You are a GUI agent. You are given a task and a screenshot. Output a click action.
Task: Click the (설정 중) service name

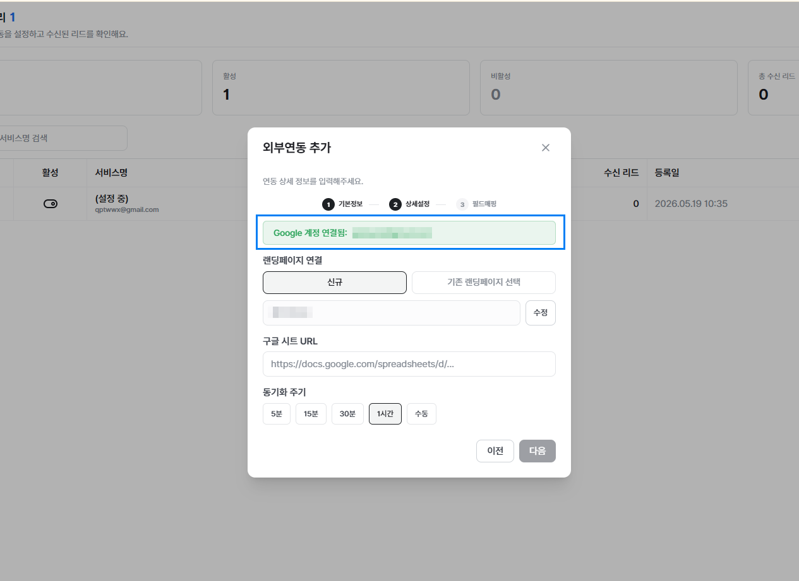click(x=112, y=199)
